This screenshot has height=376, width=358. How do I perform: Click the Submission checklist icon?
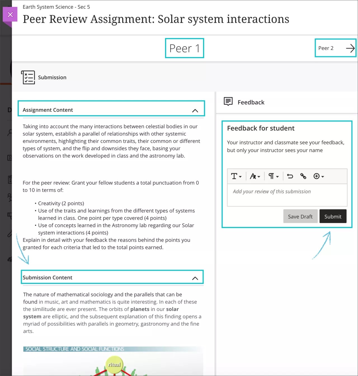tap(28, 77)
